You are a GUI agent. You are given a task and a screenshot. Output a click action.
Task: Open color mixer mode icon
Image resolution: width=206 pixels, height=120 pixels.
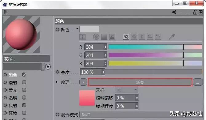pyautogui.click(x=150, y=37)
